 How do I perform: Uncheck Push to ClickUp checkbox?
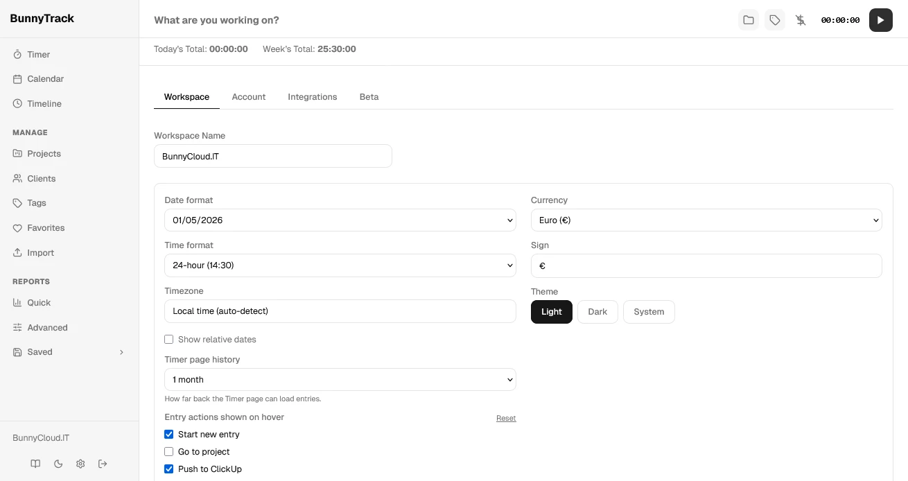click(168, 469)
